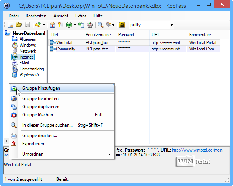
Task: Select the eMail group
Action: click(24, 63)
